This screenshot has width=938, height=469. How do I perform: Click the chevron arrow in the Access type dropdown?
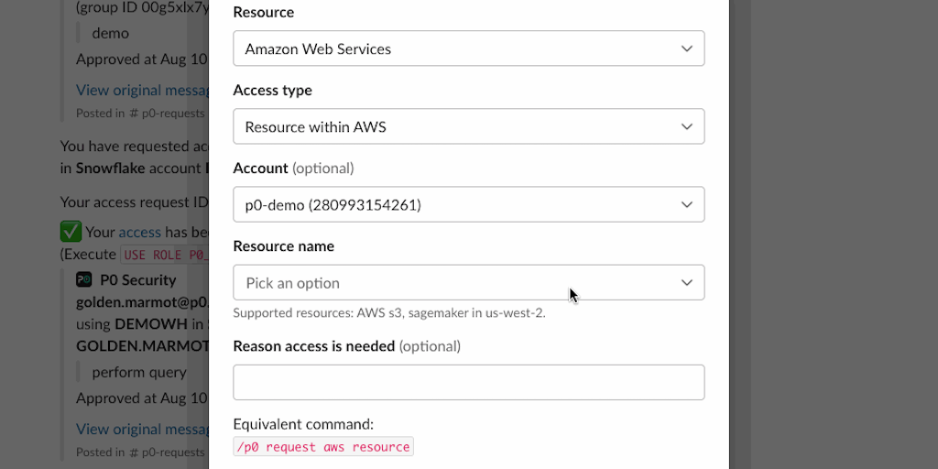click(x=687, y=126)
